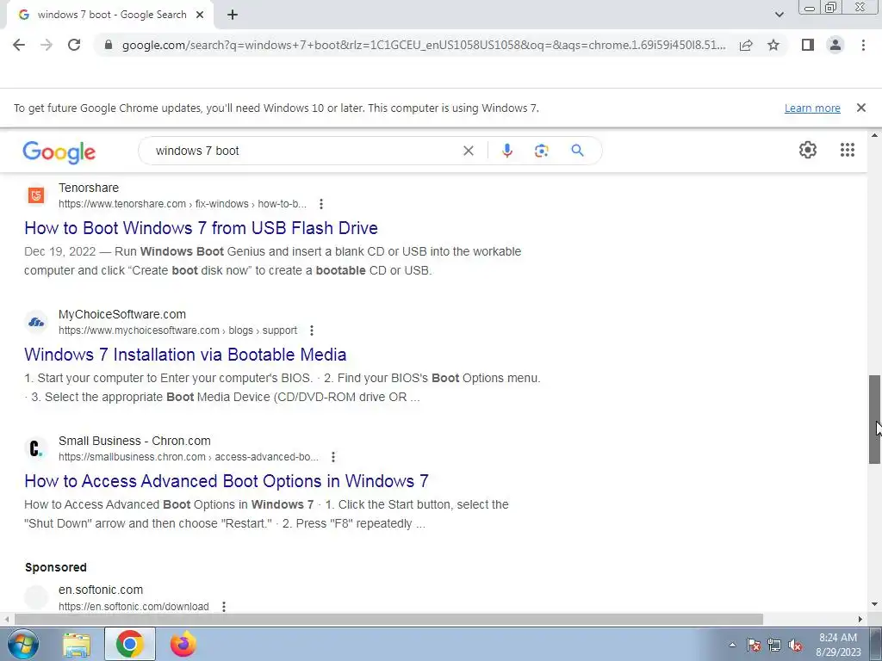Close the windows 7 boot tab
The image size is (882, 661).
point(200,15)
